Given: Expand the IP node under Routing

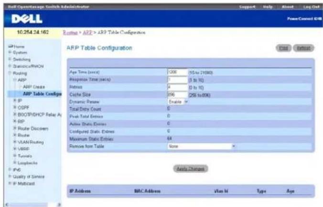Looking at the screenshot, I should 15,100.
